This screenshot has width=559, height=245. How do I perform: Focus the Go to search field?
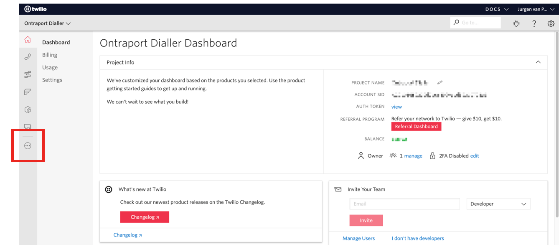coord(475,23)
